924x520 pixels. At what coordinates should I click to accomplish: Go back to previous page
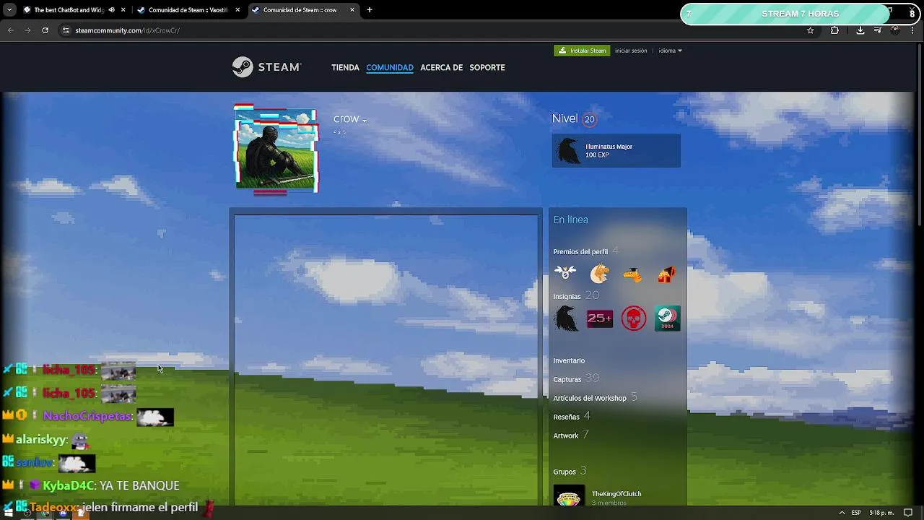[x=11, y=30]
